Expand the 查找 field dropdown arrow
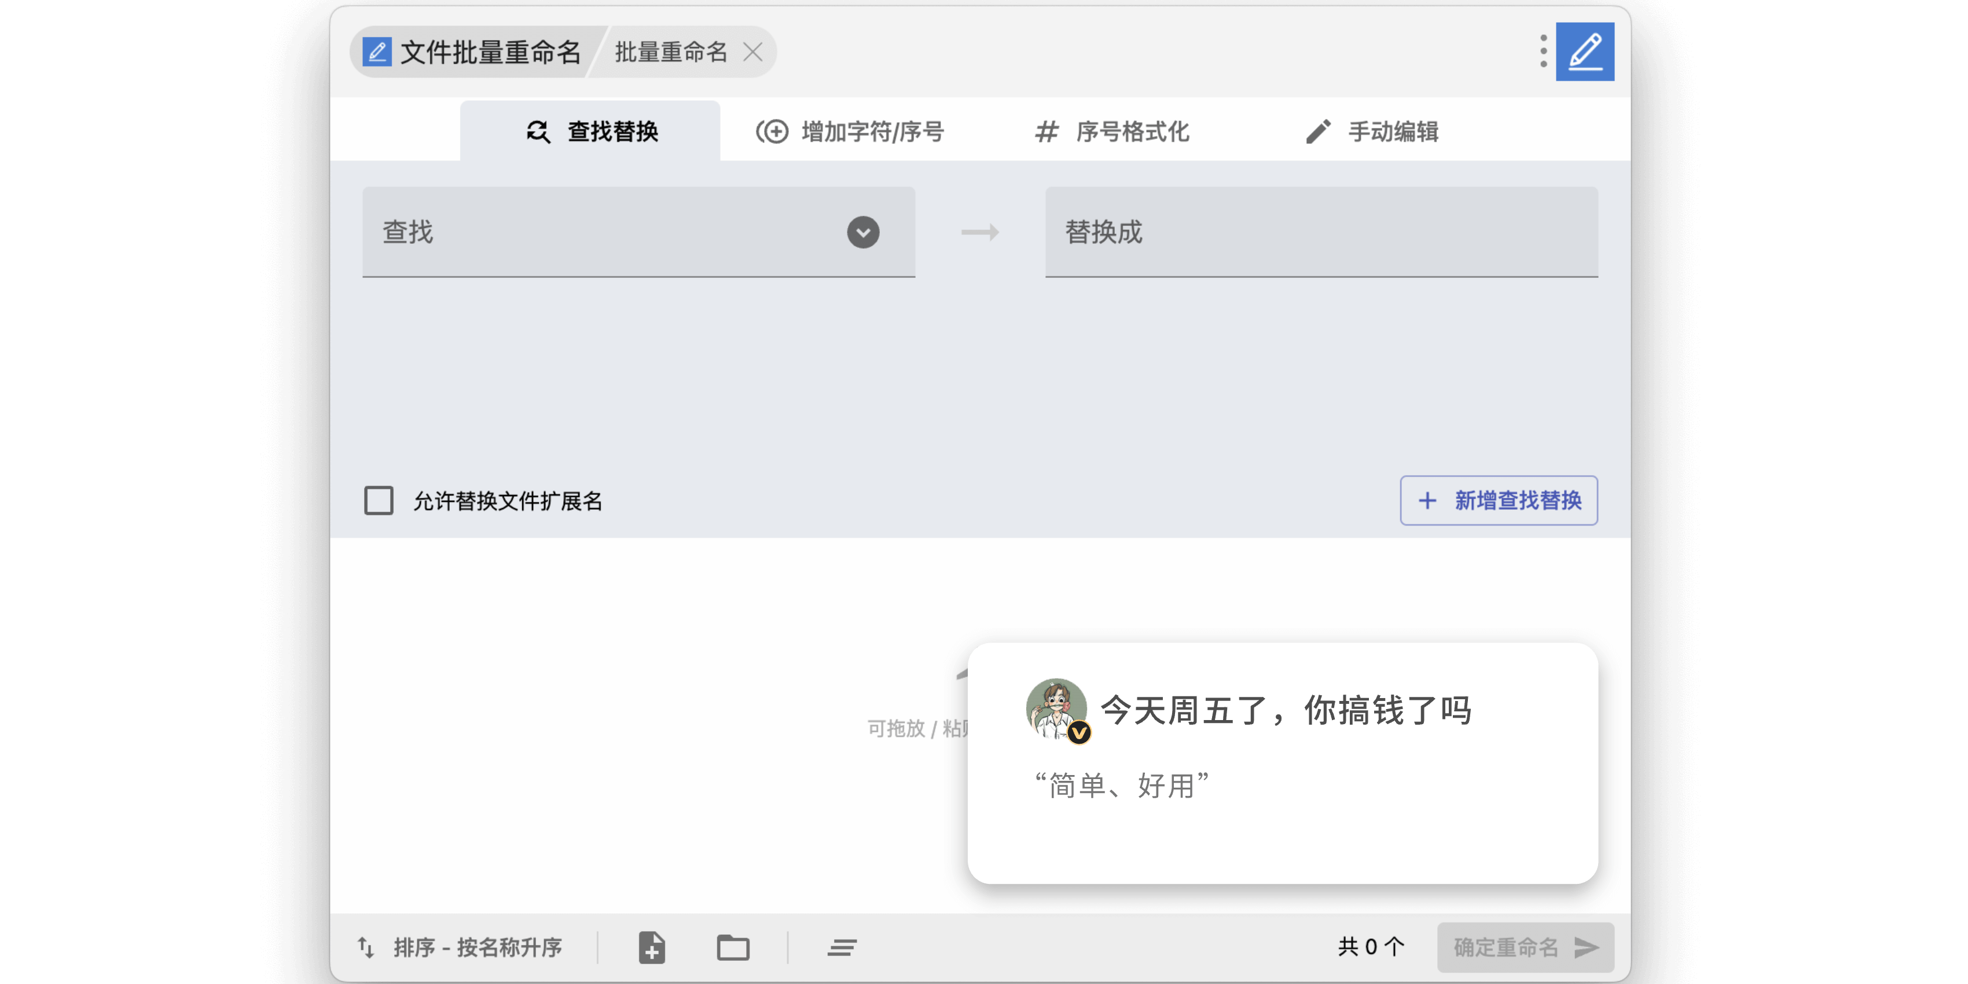This screenshot has height=984, width=1968. [x=862, y=232]
